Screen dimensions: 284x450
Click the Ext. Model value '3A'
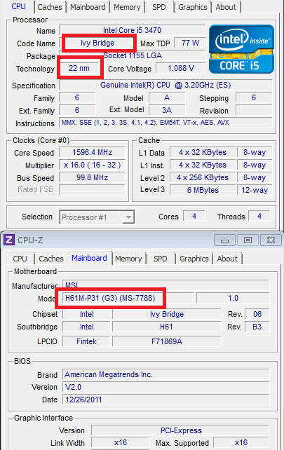[167, 110]
